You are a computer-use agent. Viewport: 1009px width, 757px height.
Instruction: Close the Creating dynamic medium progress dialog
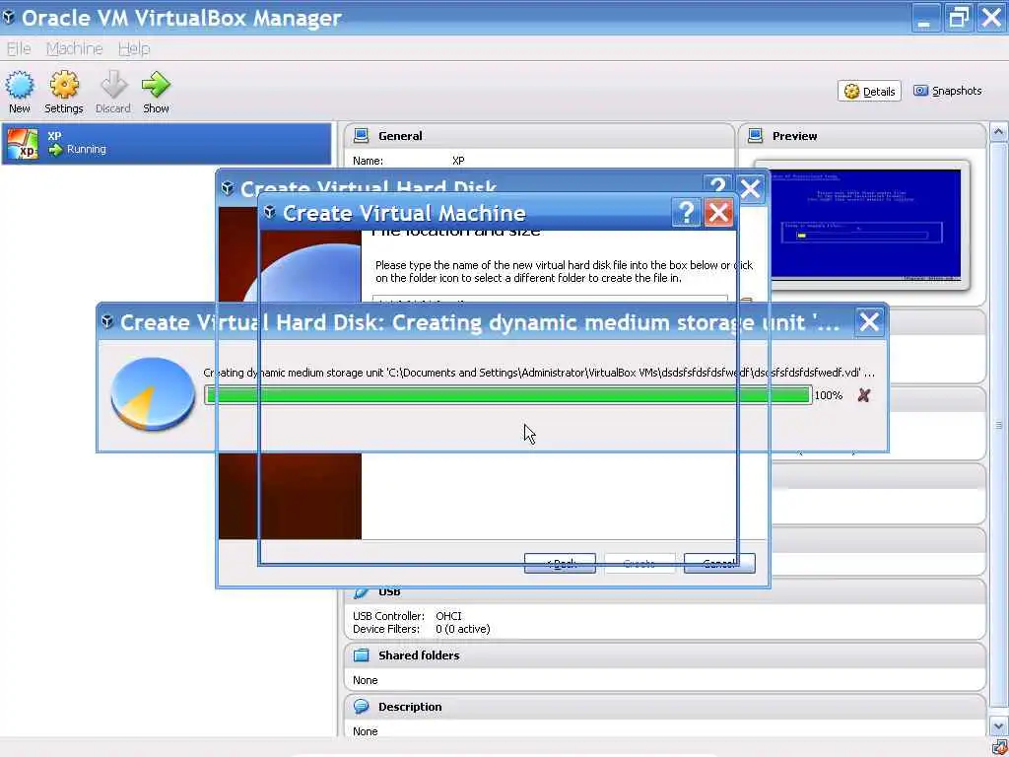(869, 322)
